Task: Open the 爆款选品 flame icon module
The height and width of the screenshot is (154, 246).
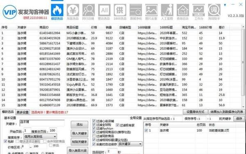Action: [57, 12]
